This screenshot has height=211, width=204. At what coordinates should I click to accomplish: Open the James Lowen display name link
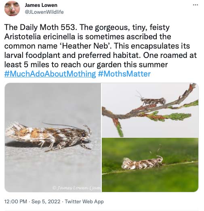click(41, 5)
